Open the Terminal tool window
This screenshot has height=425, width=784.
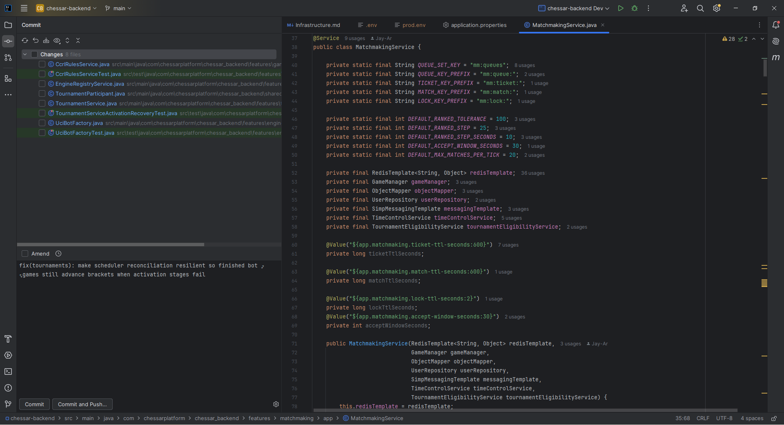[x=8, y=372]
